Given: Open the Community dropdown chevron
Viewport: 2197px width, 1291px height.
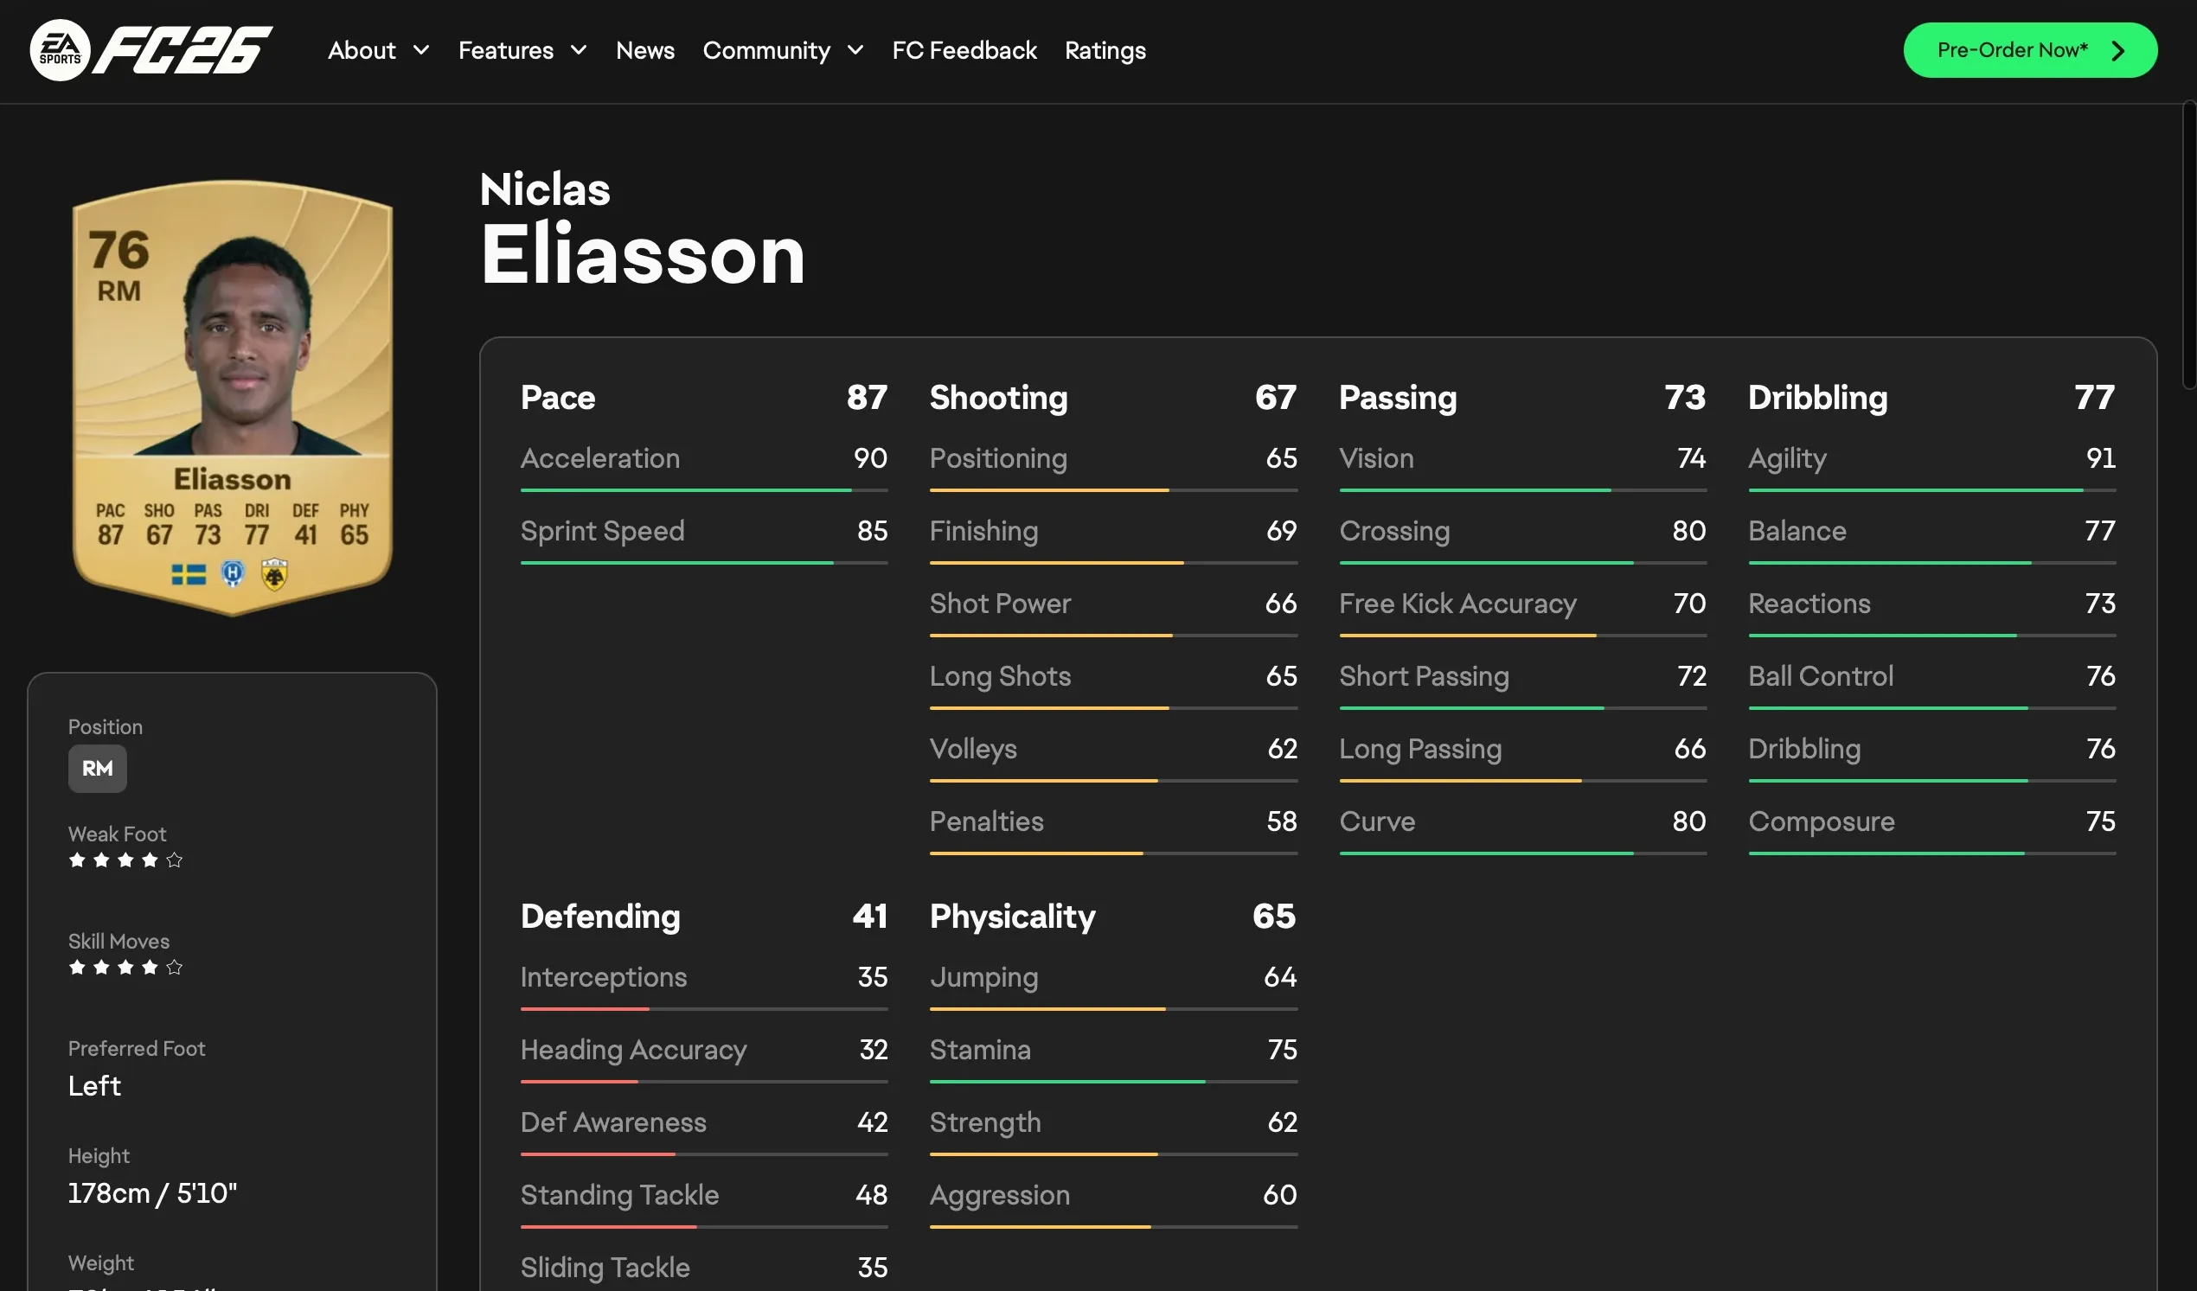Looking at the screenshot, I should [855, 50].
